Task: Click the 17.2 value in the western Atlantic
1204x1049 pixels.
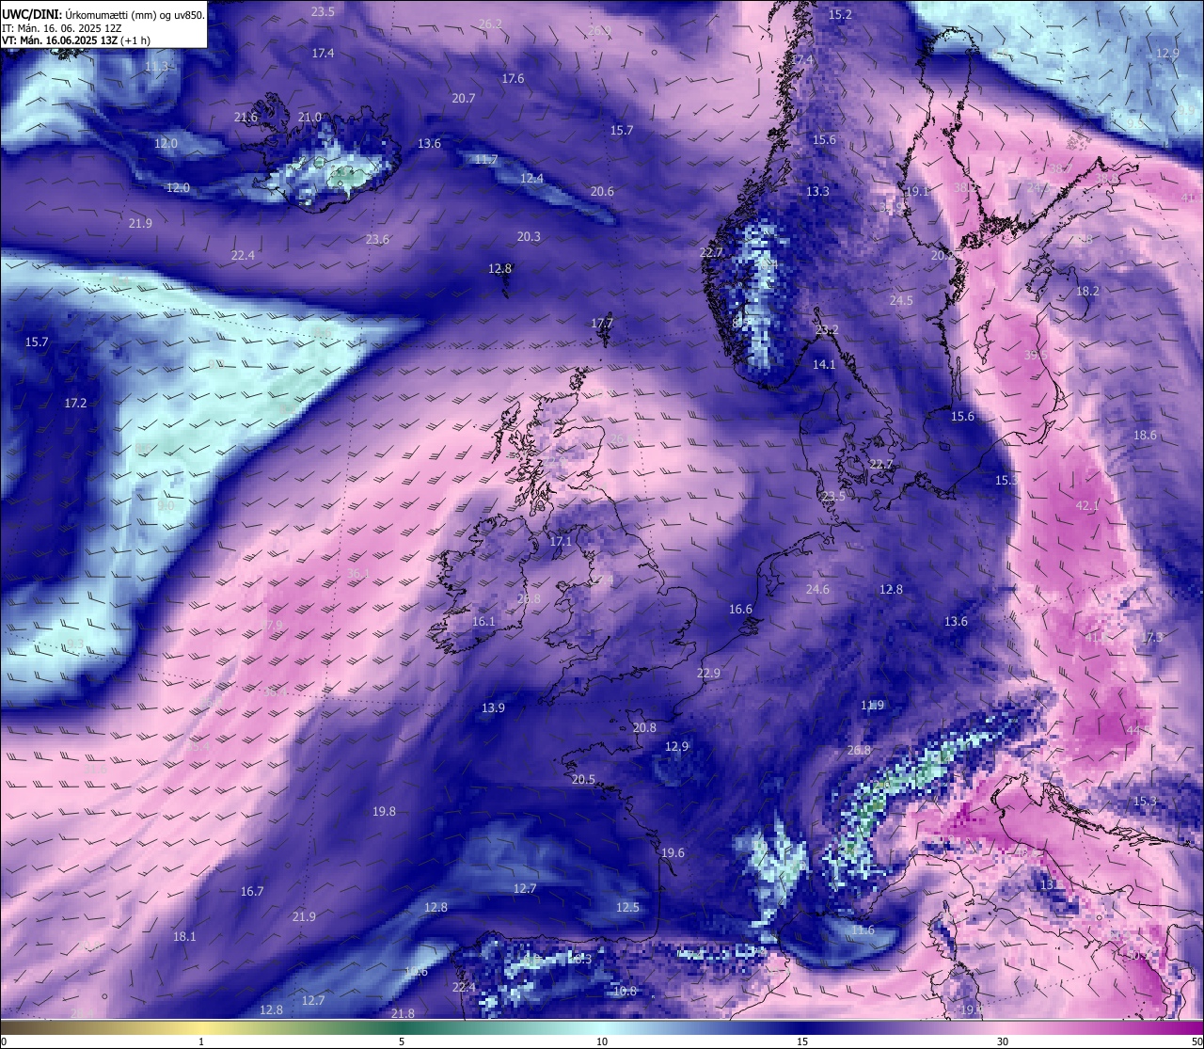Action: [75, 404]
